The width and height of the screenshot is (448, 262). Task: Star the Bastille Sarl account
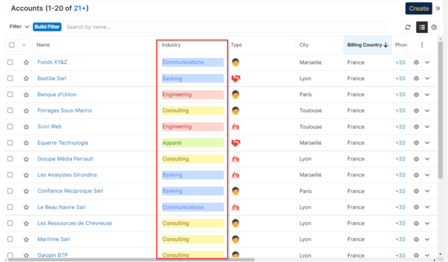(x=26, y=78)
